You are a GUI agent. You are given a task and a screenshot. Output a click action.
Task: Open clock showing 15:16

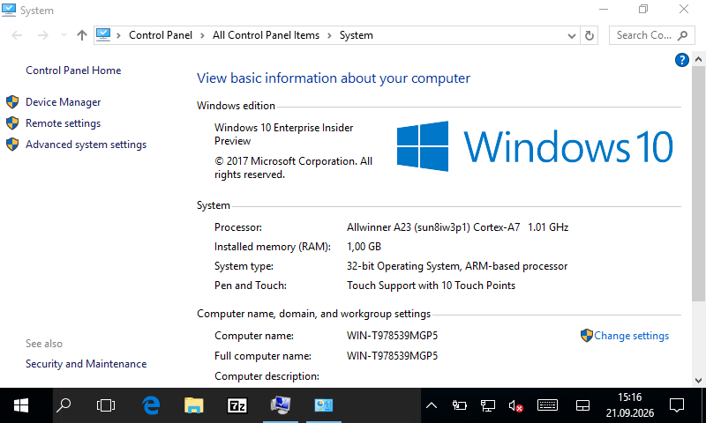point(629,405)
